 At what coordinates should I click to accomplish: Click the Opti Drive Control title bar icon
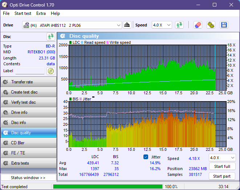pos(4,5)
